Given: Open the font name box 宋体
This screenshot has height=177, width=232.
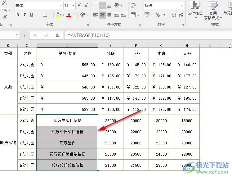Looking at the screenshot, I should point(39,6).
